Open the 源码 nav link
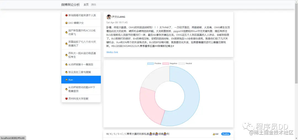Viewport: 298px width, 140px height. coord(94,5)
